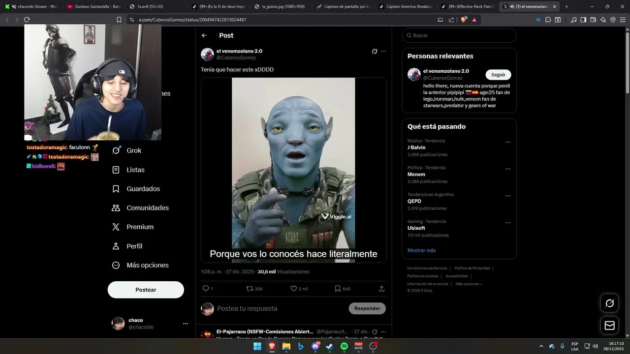Image resolution: width=630 pixels, height=354 pixels.
Task: Open Premium in the sidebar
Action: (133, 227)
